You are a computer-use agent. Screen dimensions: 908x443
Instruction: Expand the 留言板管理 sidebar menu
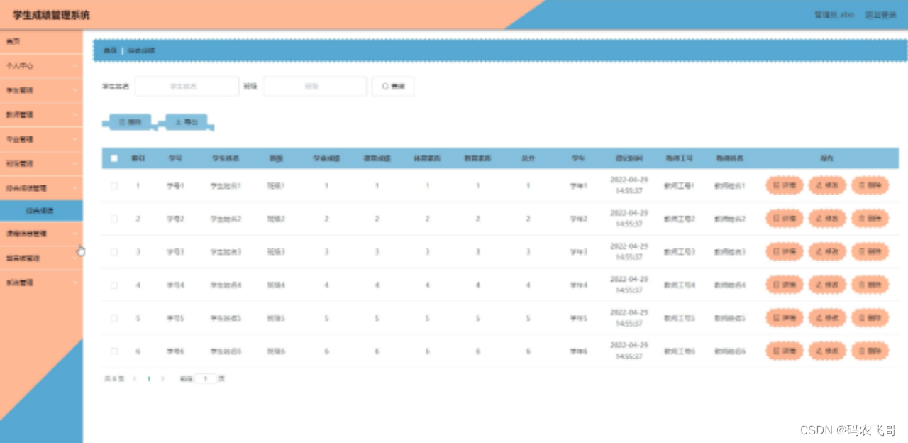pos(41,258)
